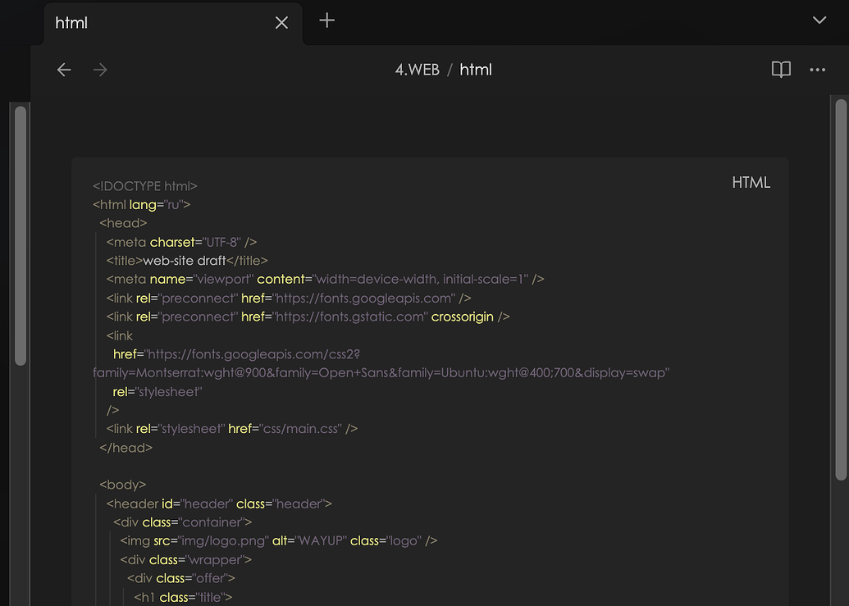
Task: Expand the tab list via the top-right chevron
Action: (x=818, y=20)
